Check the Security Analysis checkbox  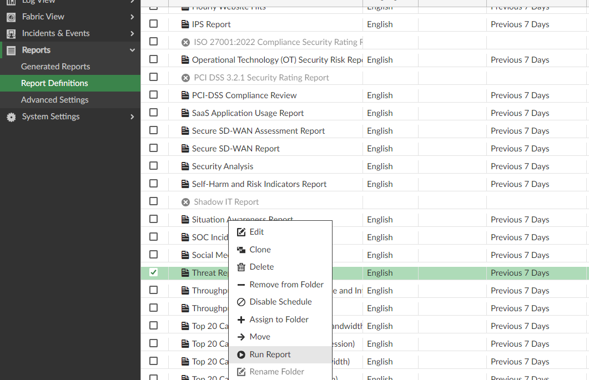(153, 166)
